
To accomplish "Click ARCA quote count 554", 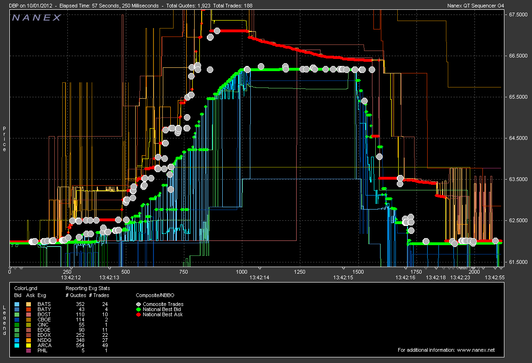I will [x=80, y=345].
